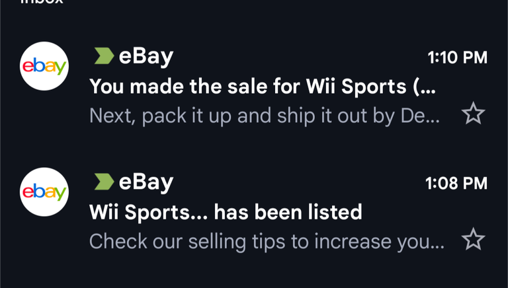
Task: Star the "You made the sale" email
Action: (473, 114)
